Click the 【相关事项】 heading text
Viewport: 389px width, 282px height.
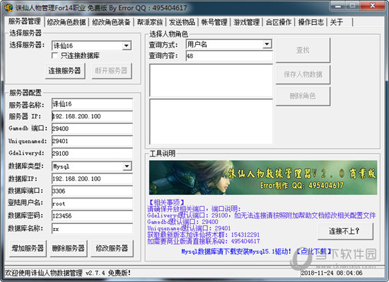[166, 202]
